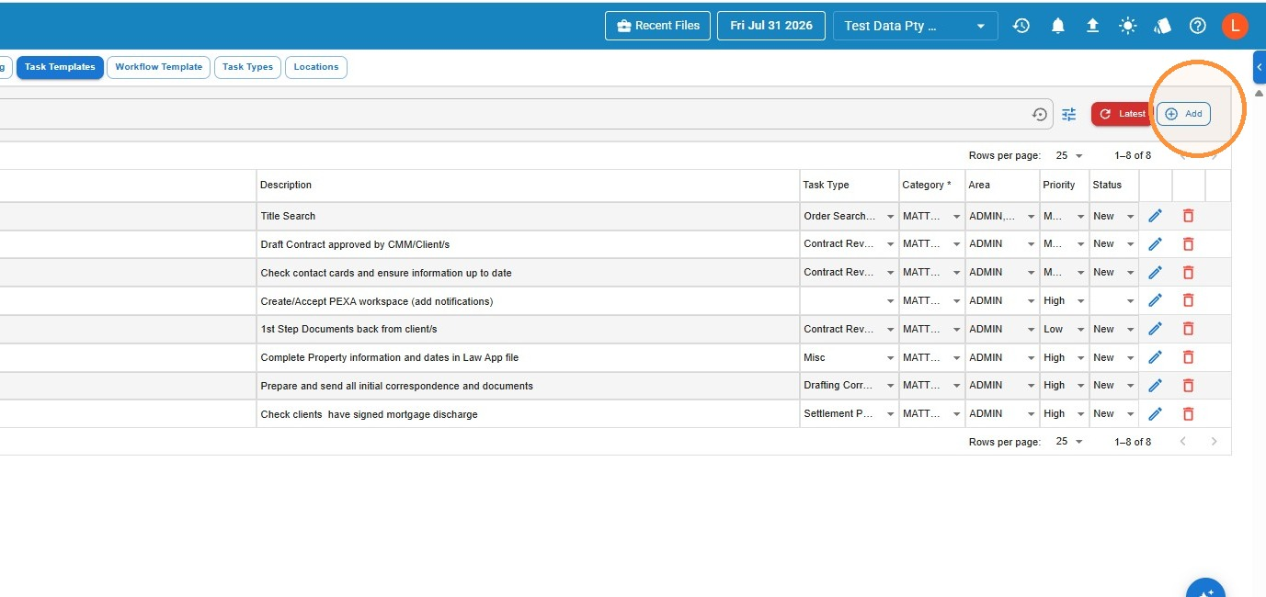Open the help question mark icon
This screenshot has height=597, width=1266.
coord(1198,26)
